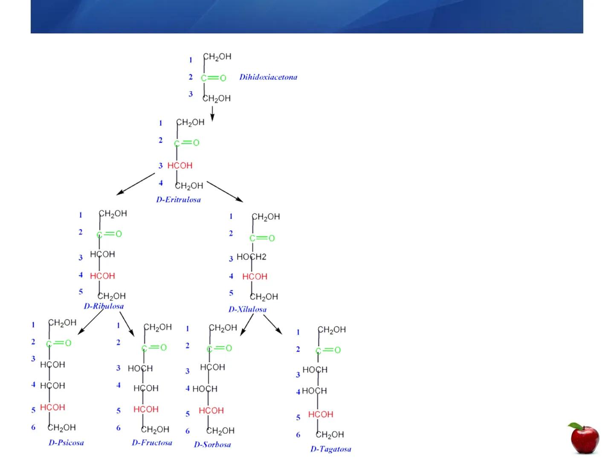Click arrow from D-Xilulosa toward D-Sorbosa

247,325
